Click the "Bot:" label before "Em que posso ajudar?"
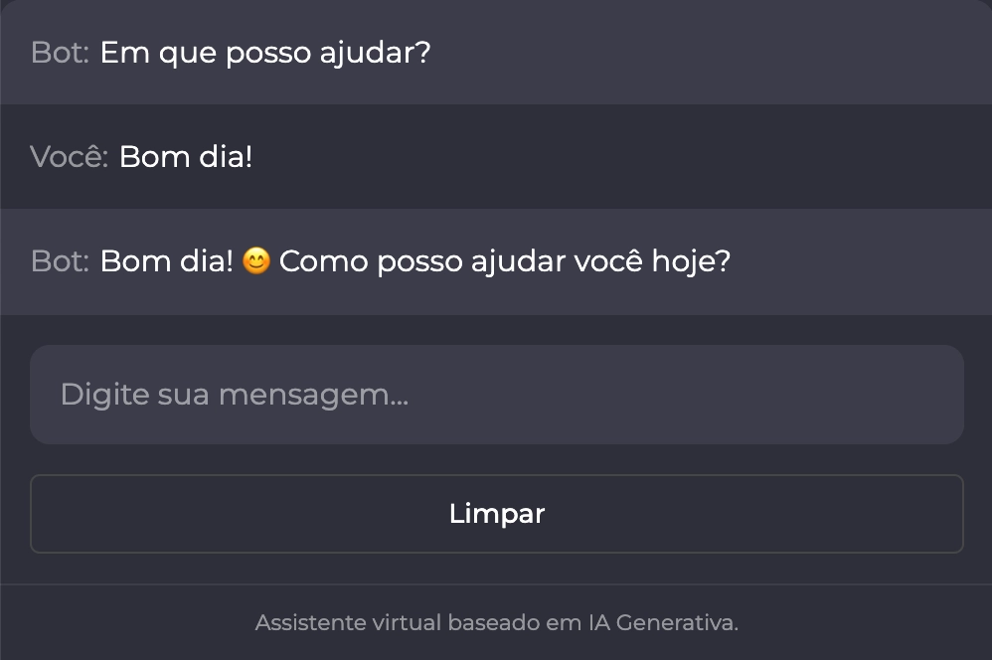 tap(61, 53)
